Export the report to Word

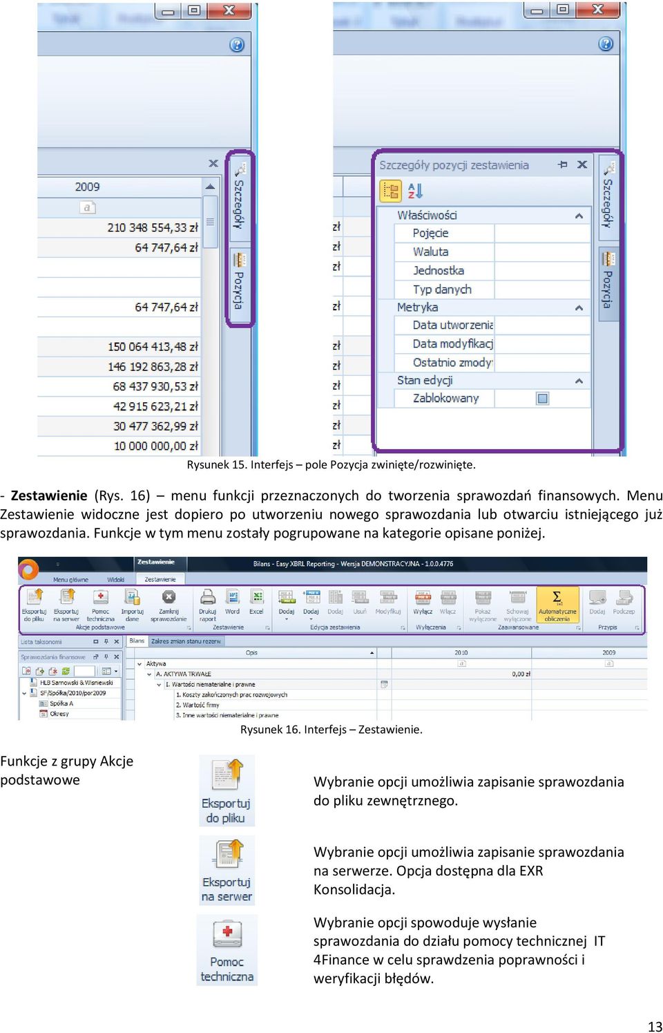point(233,602)
